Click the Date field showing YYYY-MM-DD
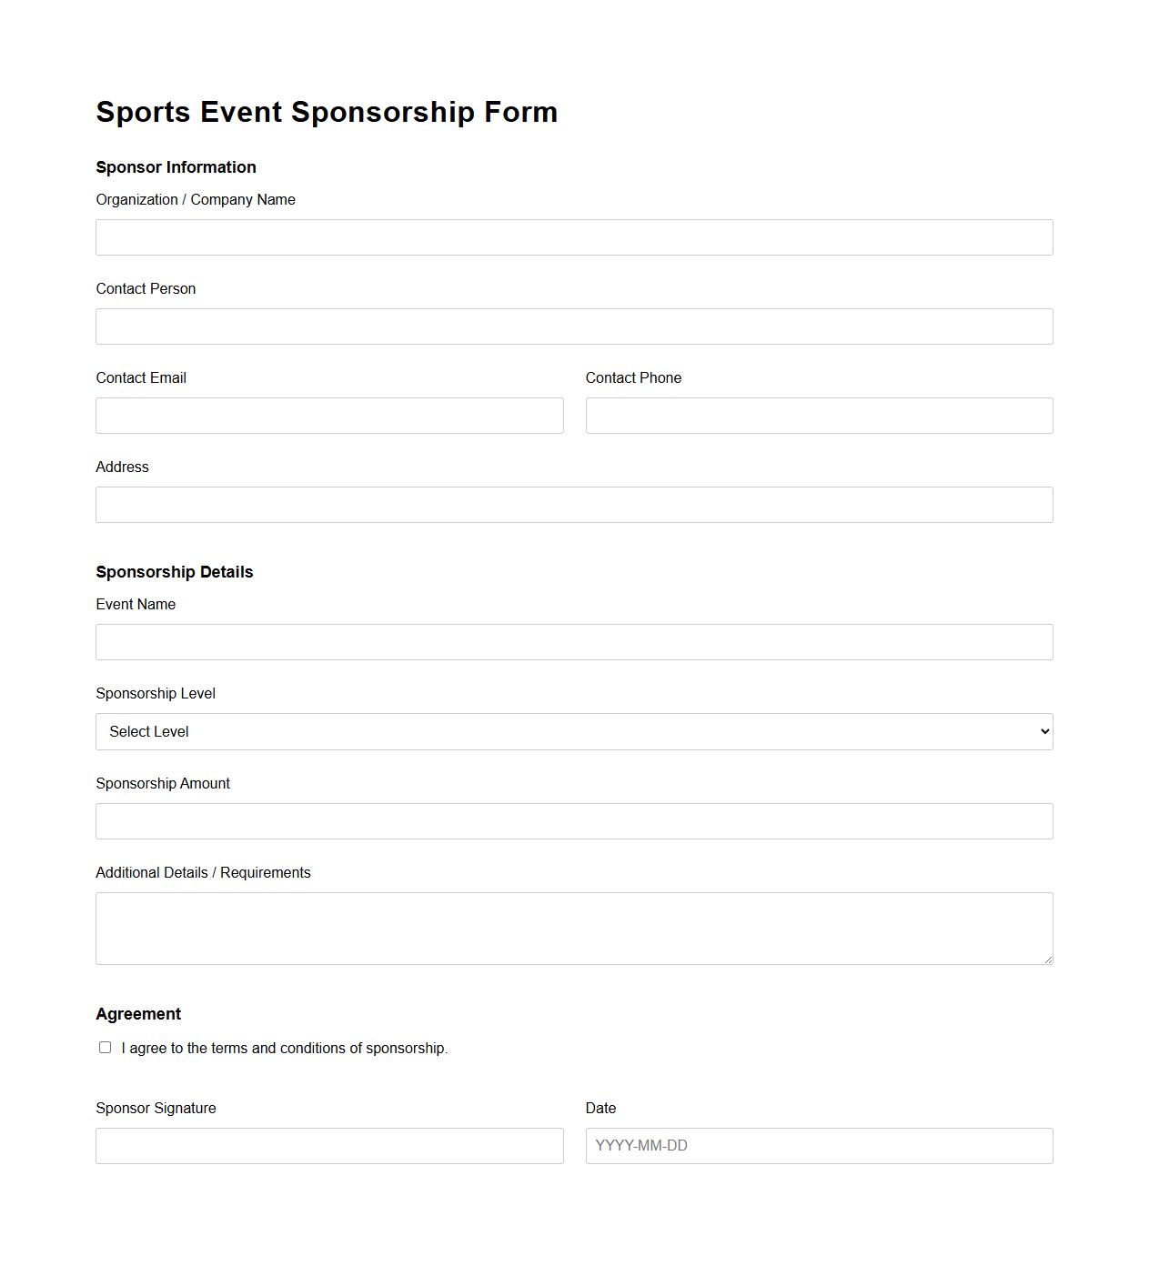The height and width of the screenshot is (1266, 1149). [x=818, y=1146]
